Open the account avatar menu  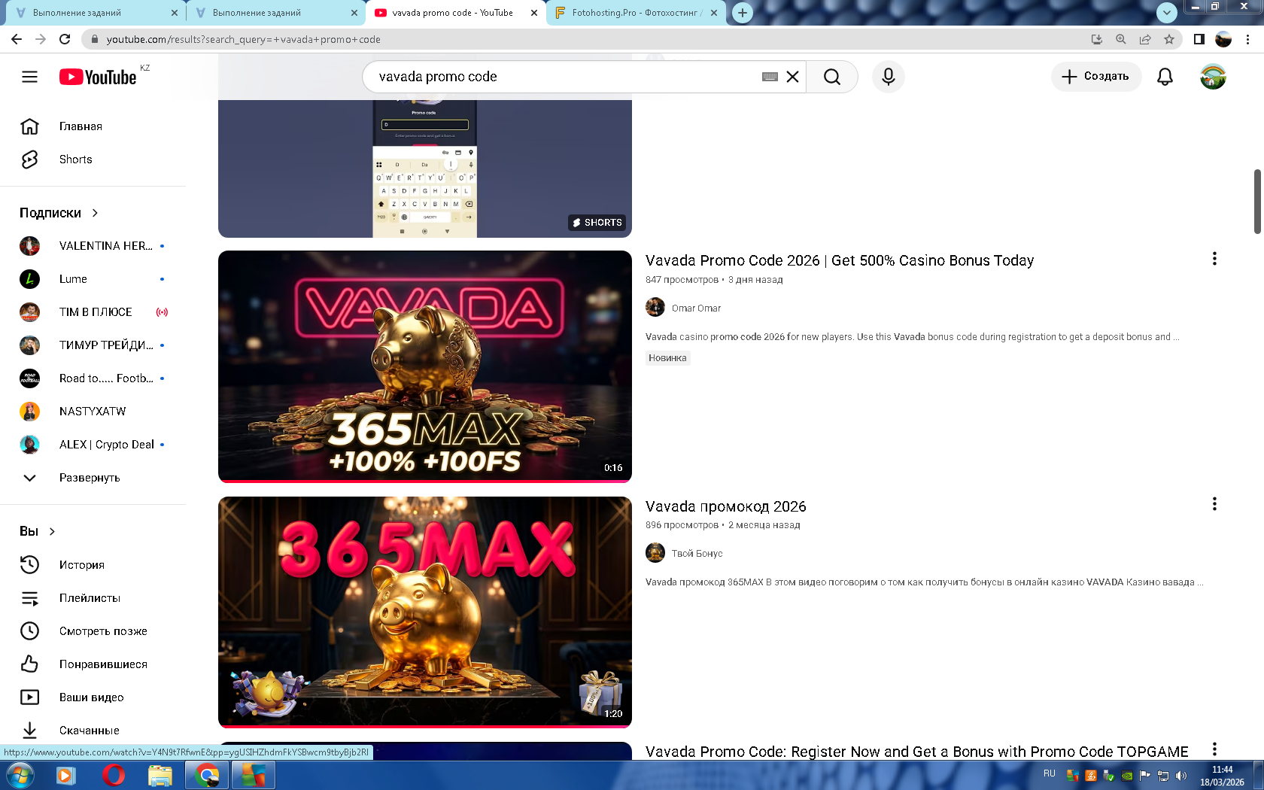(1213, 77)
